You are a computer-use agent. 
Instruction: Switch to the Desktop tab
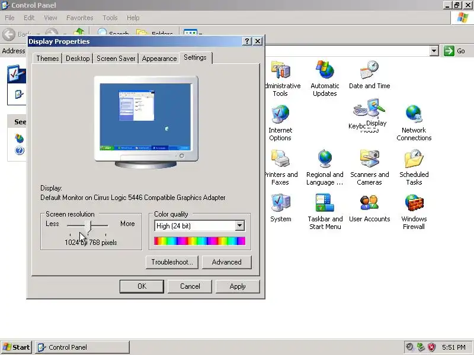pos(78,58)
